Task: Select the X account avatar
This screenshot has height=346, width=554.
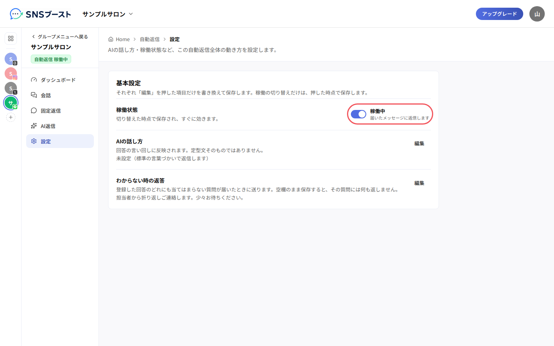Action: click(11, 88)
